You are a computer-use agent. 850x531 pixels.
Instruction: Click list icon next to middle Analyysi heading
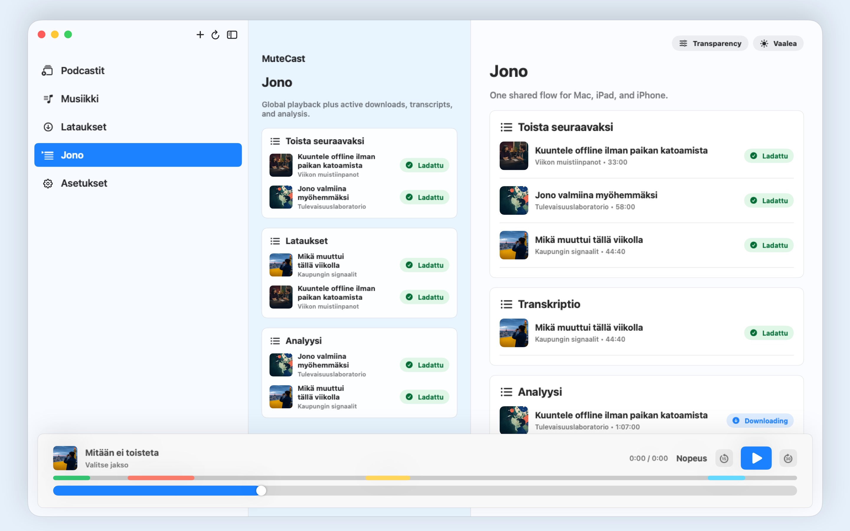275,341
